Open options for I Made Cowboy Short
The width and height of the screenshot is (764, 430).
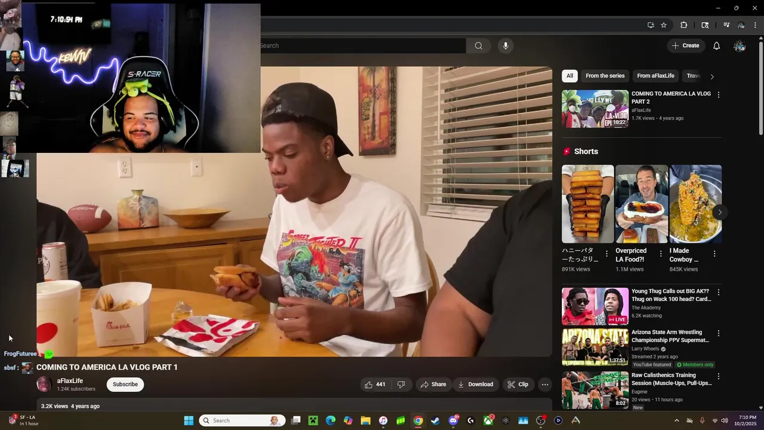pos(714,254)
